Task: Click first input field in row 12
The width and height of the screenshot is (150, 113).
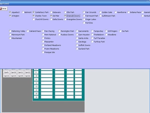Action: [47, 83]
